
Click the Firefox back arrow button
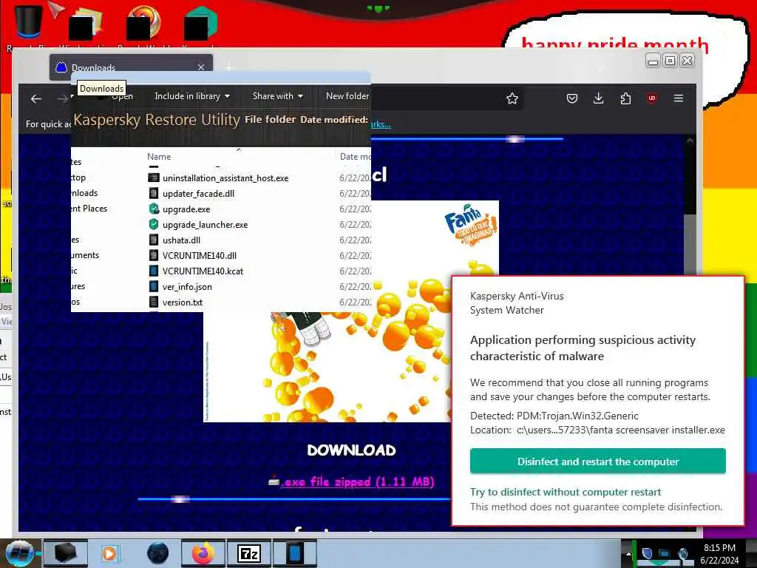click(x=36, y=99)
